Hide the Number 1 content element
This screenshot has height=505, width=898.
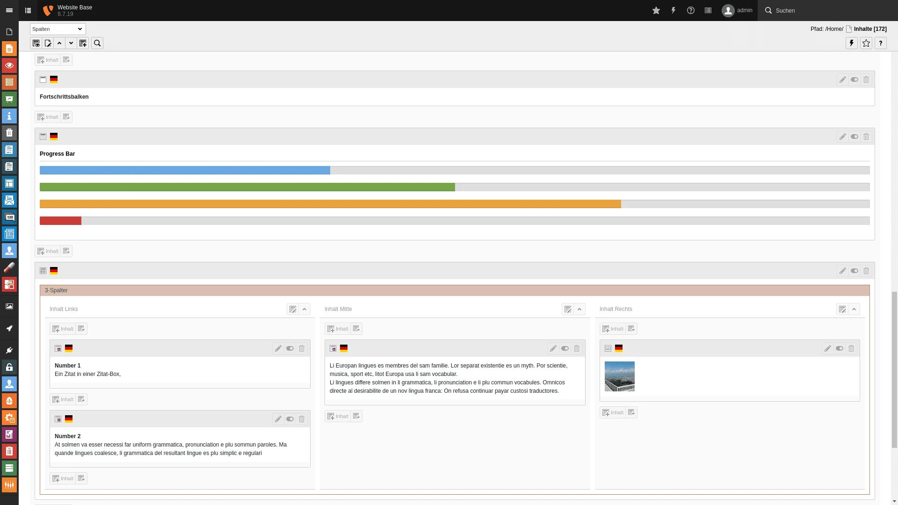(290, 348)
